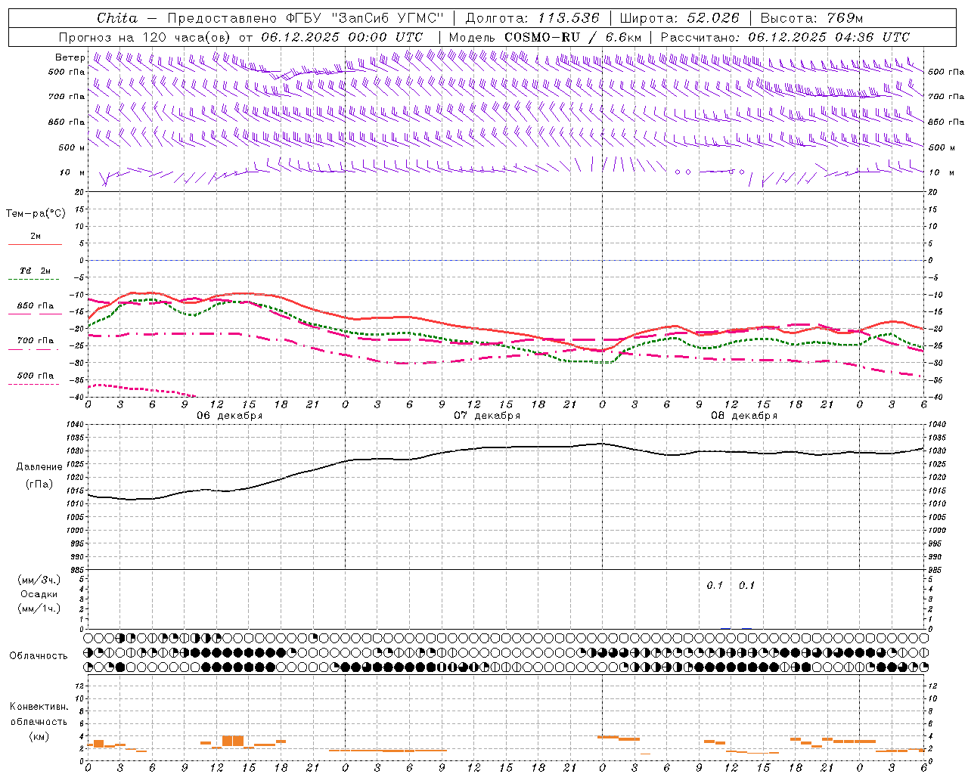Click the "08 декабря" date label
This screenshot has width=968, height=774.
(x=744, y=416)
